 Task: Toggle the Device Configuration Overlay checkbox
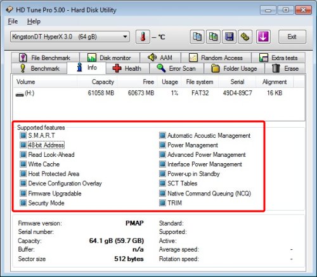point(23,183)
